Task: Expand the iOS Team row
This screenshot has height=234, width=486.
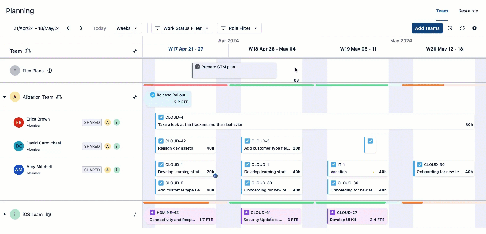Action: 4,214
